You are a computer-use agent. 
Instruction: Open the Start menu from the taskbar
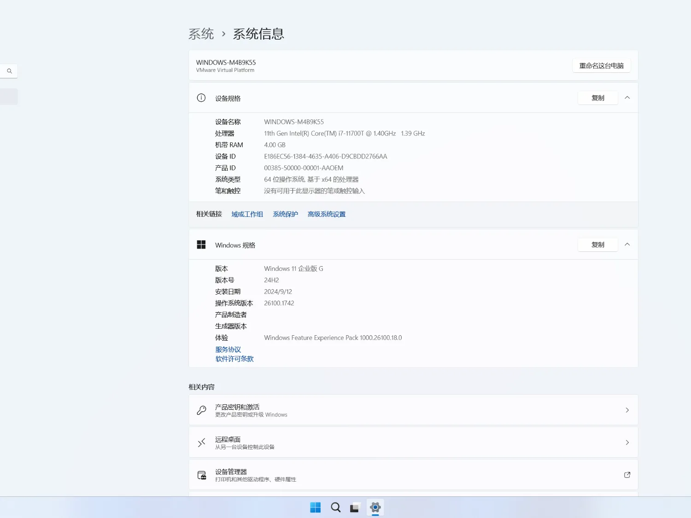(x=315, y=507)
